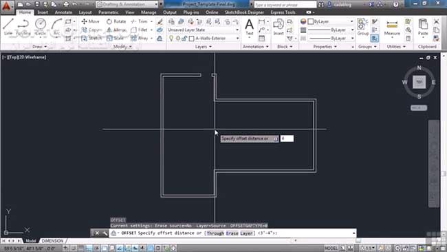
Task: Click the Undo arrow in quick access toolbar
Action: pos(75,4)
